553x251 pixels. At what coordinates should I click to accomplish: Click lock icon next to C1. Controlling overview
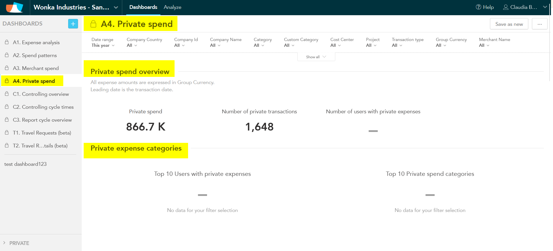tap(7, 94)
